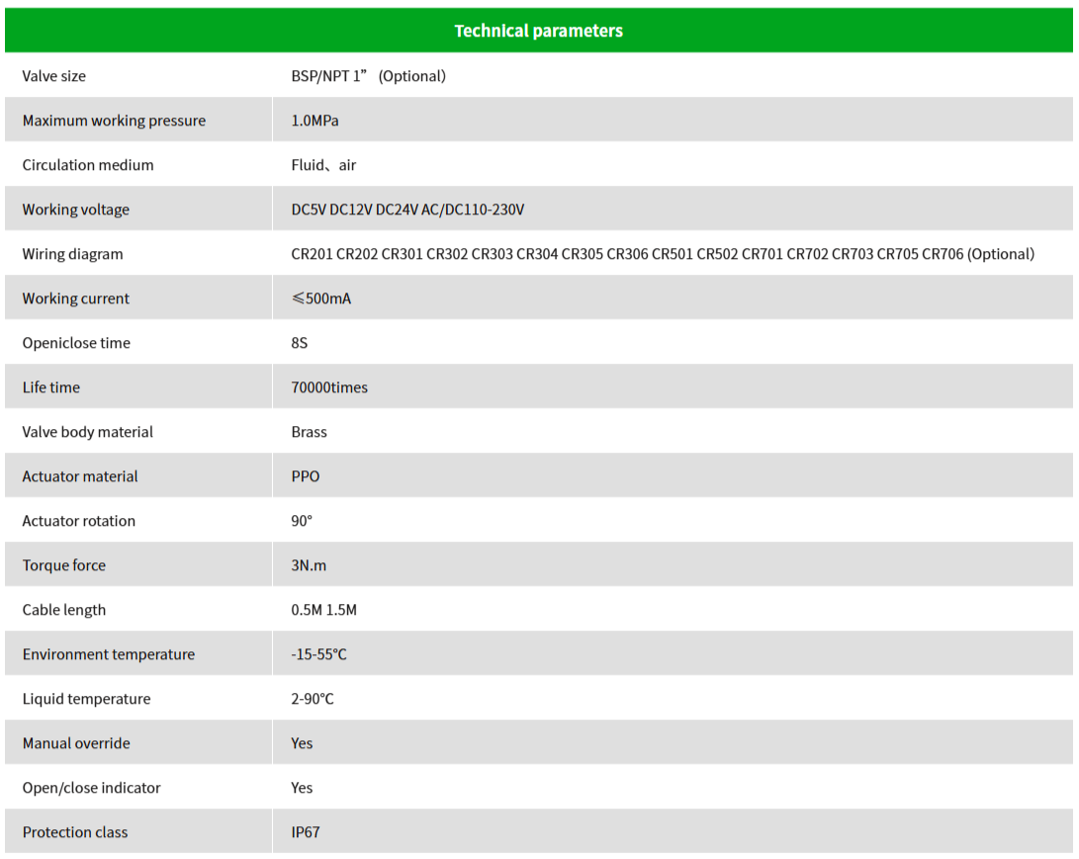The image size is (1079, 859).
Task: Select the Maximum working pressure label
Action: [114, 121]
